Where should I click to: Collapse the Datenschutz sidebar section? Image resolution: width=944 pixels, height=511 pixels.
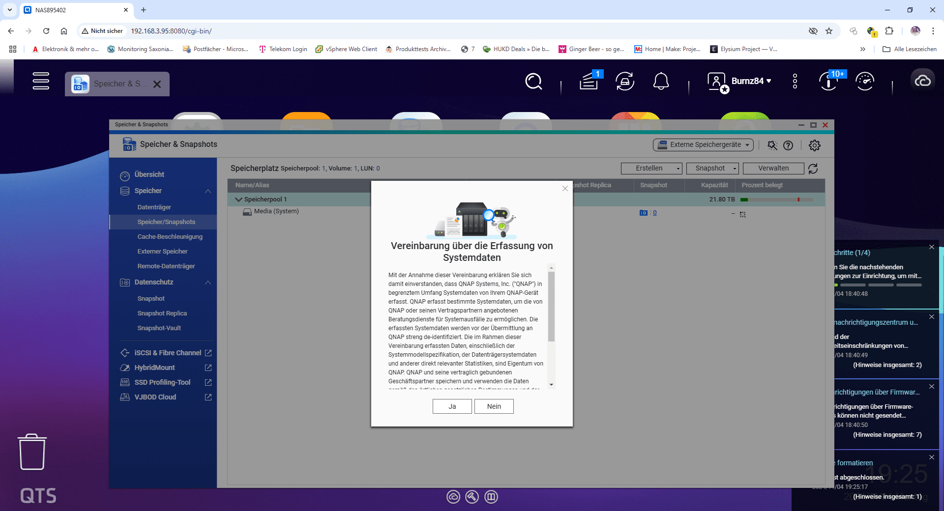tap(207, 283)
